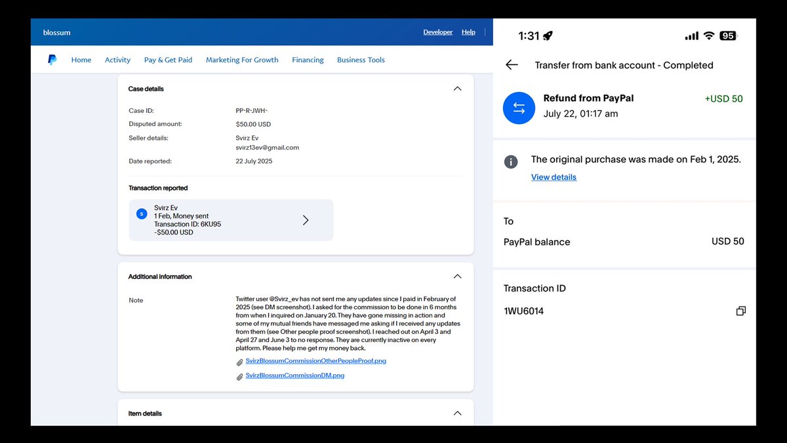
Task: Open the Business Tools menu
Action: [361, 60]
